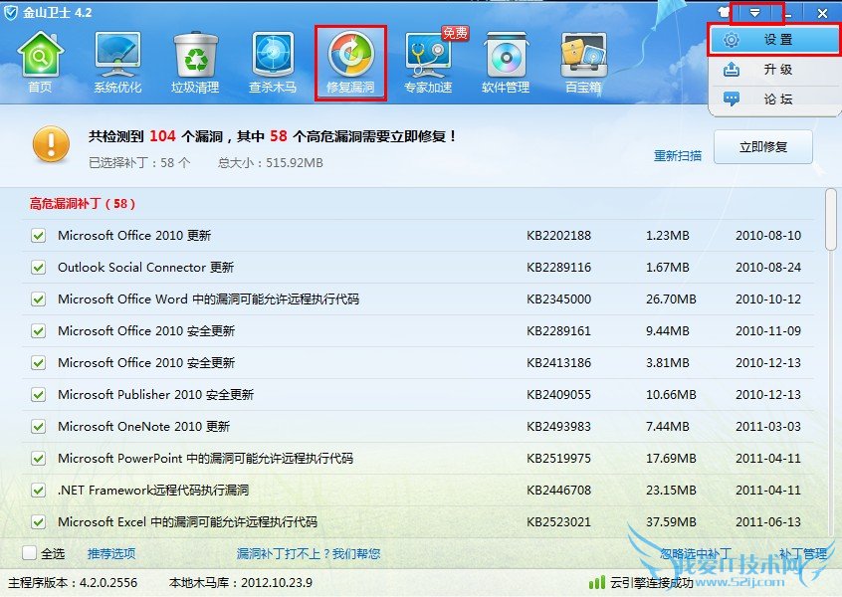Click the 主程序版本：4.2.0.2556 status text

coord(73,582)
